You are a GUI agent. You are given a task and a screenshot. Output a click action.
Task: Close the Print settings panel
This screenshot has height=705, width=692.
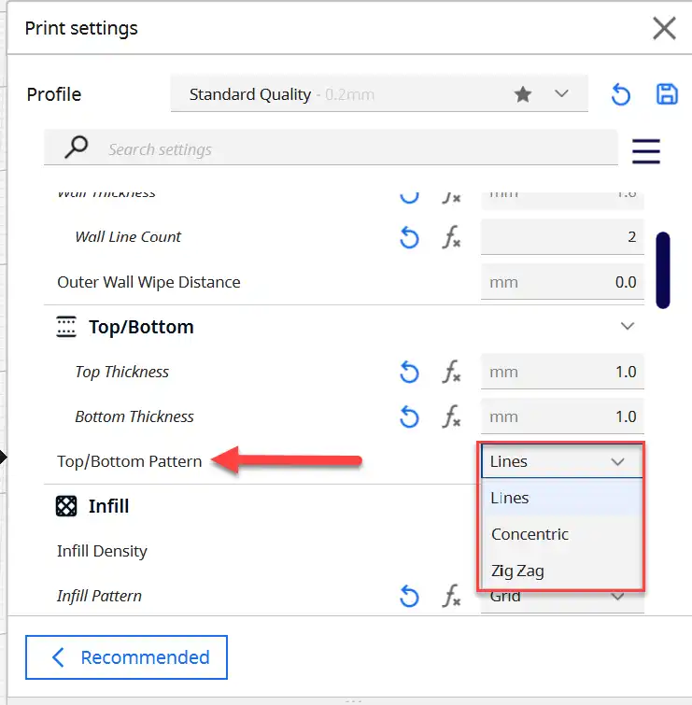[664, 28]
